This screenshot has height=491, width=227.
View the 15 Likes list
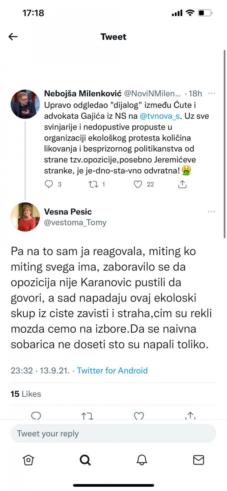(25, 394)
